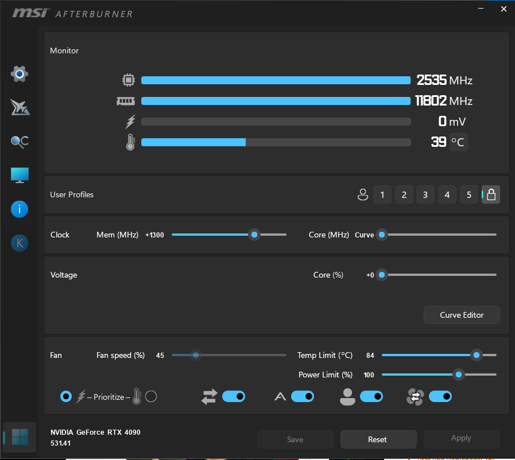Image resolution: width=515 pixels, height=460 pixels.
Task: Open the Kombustor jet icon
Action: tap(20, 107)
